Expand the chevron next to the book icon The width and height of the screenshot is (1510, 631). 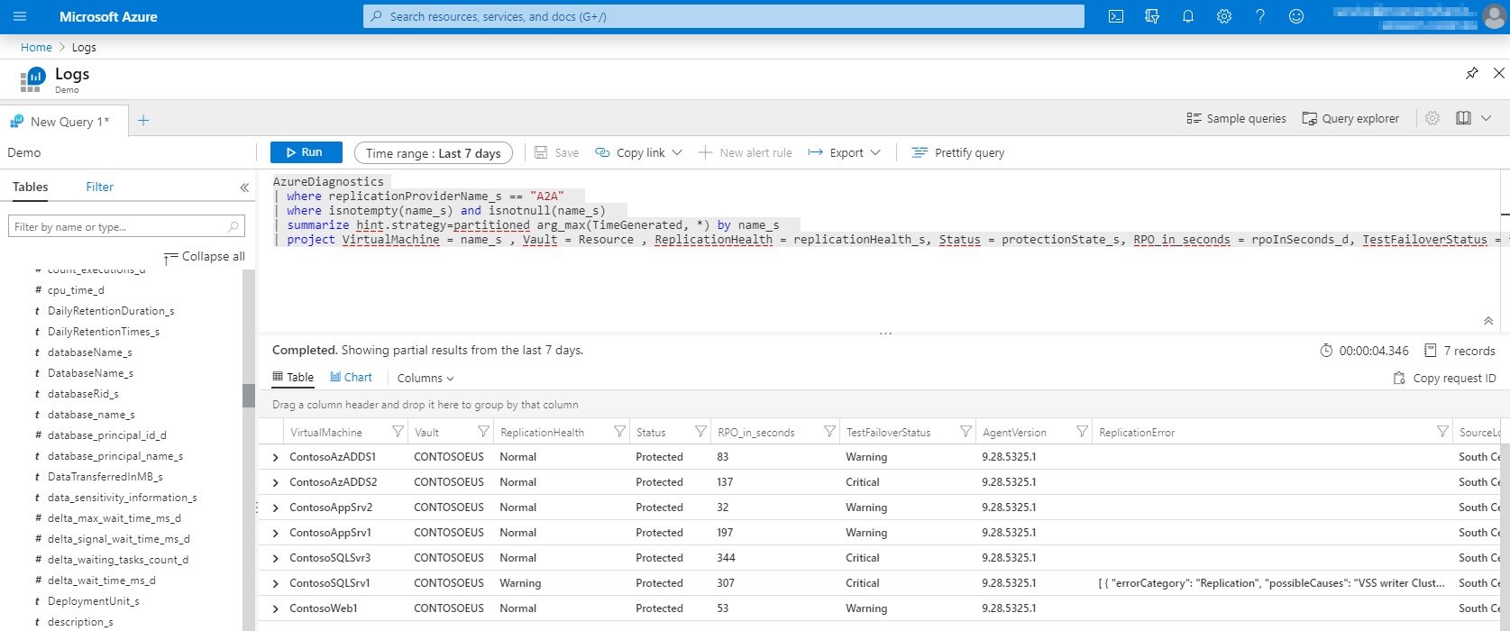point(1487,118)
